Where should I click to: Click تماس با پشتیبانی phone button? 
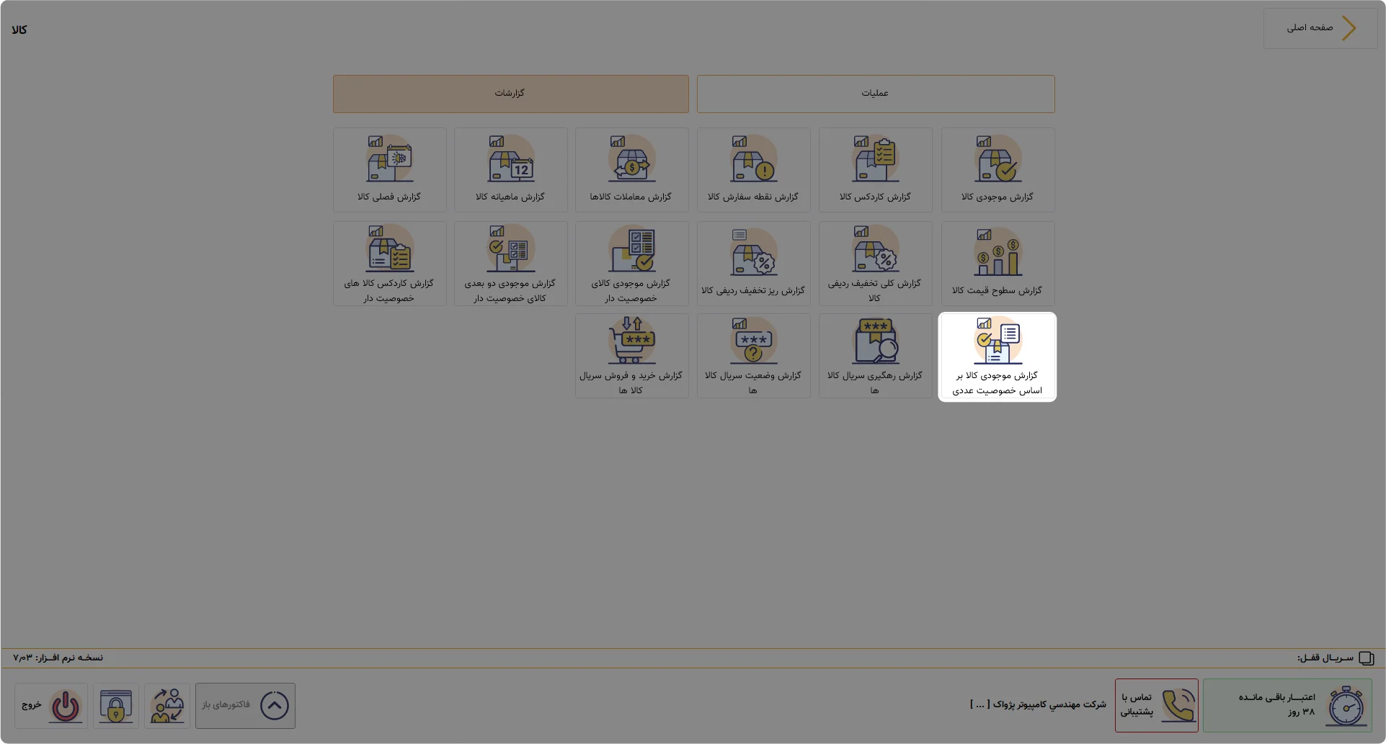1156,705
